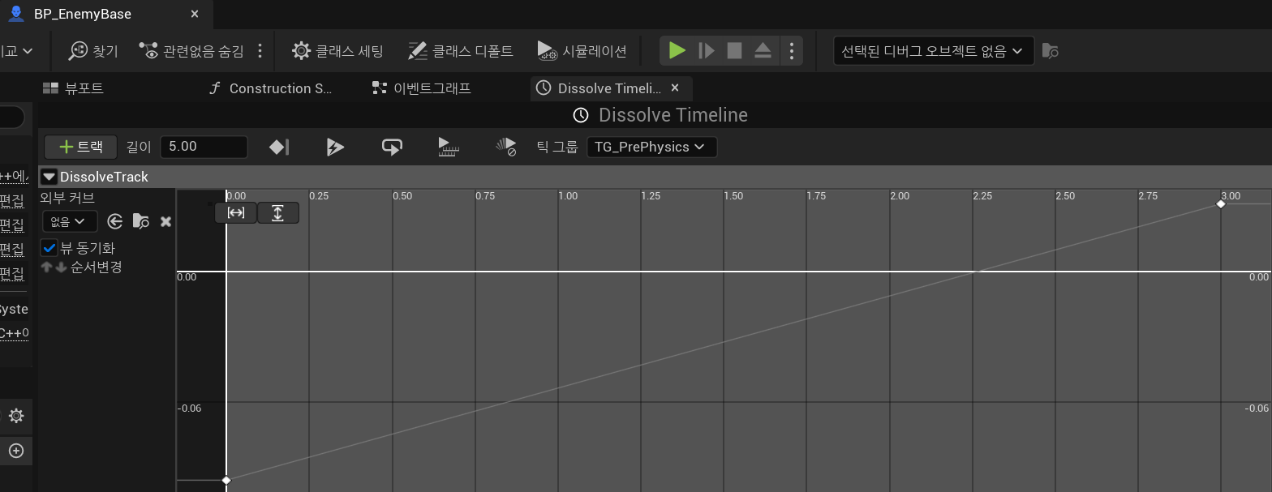The image size is (1272, 492).
Task: Click the Stop playback button
Action: [734, 50]
